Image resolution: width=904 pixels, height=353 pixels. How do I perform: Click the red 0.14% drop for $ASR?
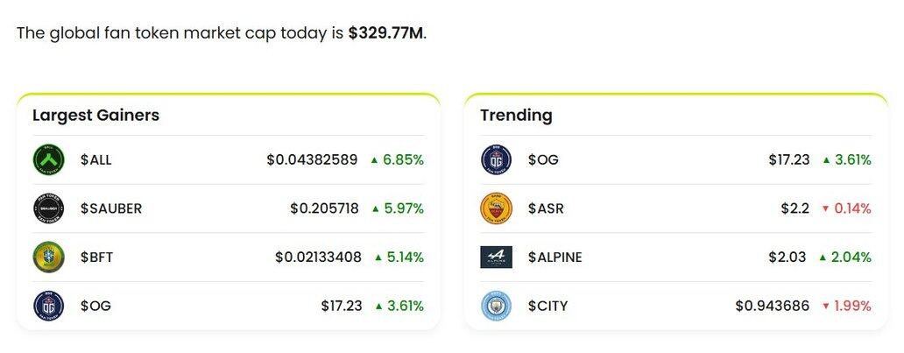pos(846,208)
